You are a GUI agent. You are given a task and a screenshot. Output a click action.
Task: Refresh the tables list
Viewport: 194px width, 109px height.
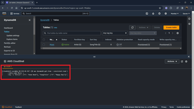(x=132, y=28)
